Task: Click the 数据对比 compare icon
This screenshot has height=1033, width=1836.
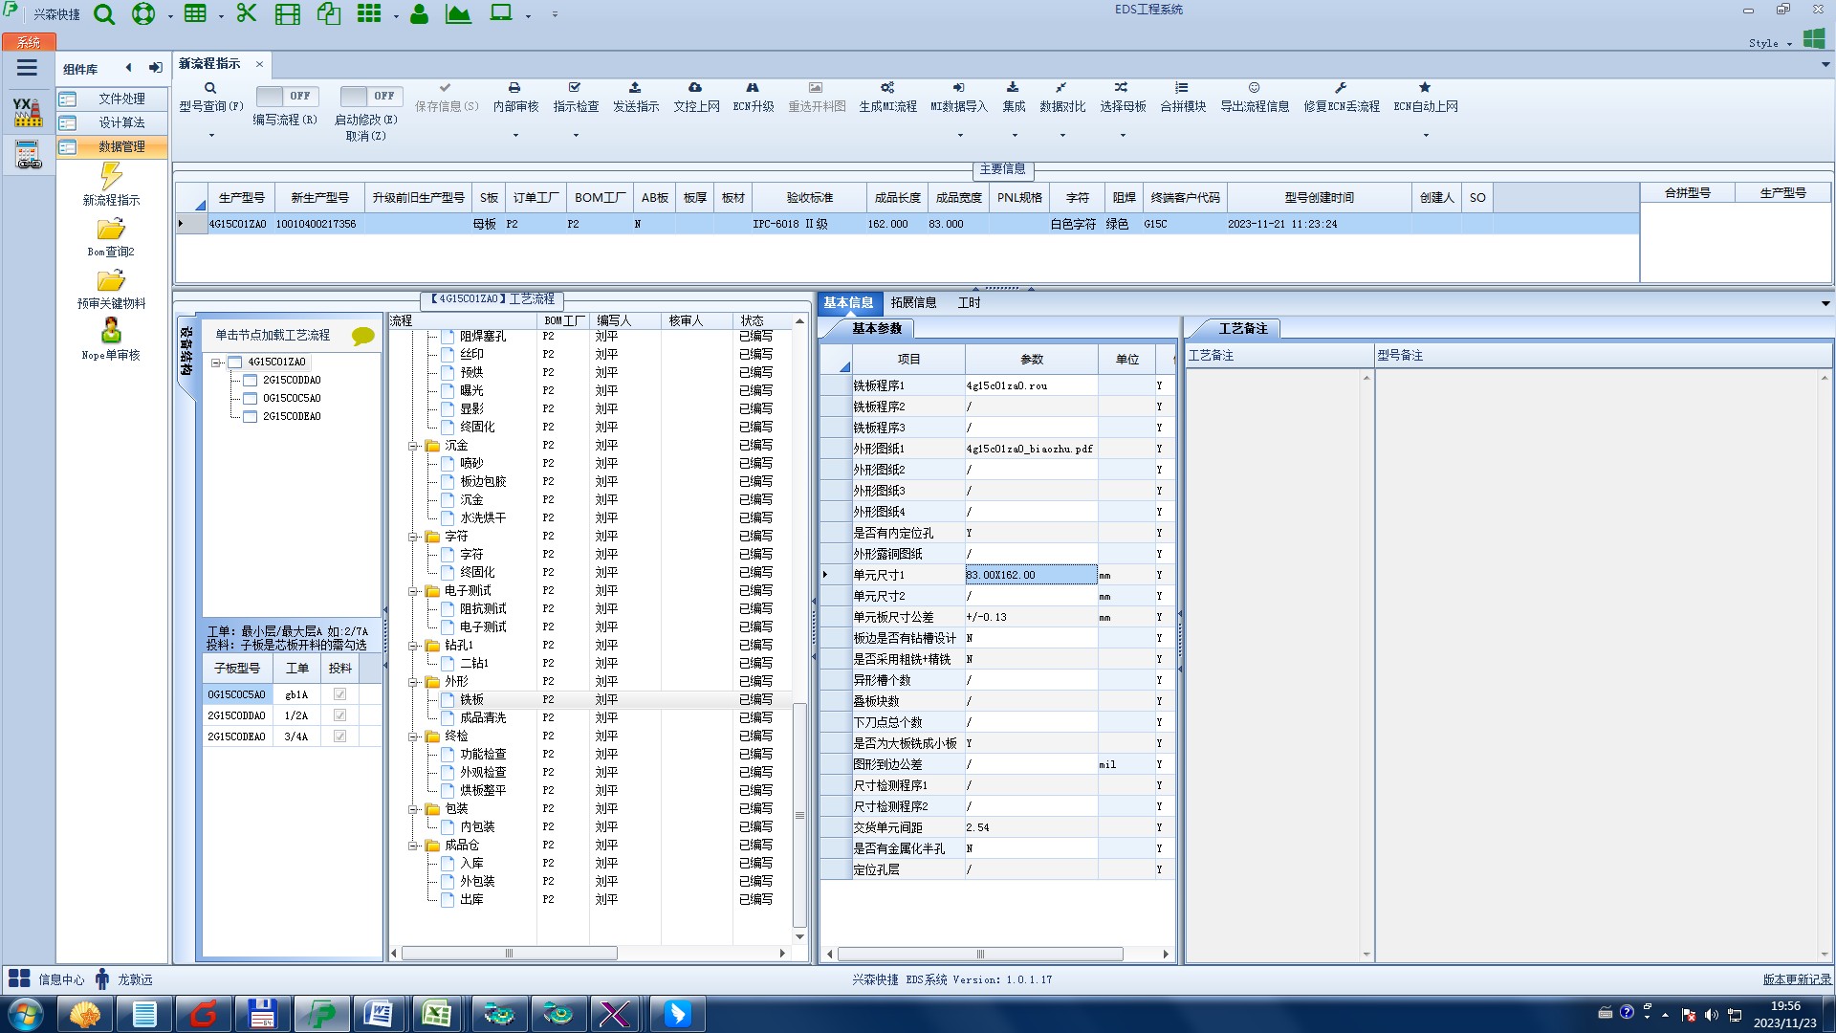Action: click(1061, 88)
